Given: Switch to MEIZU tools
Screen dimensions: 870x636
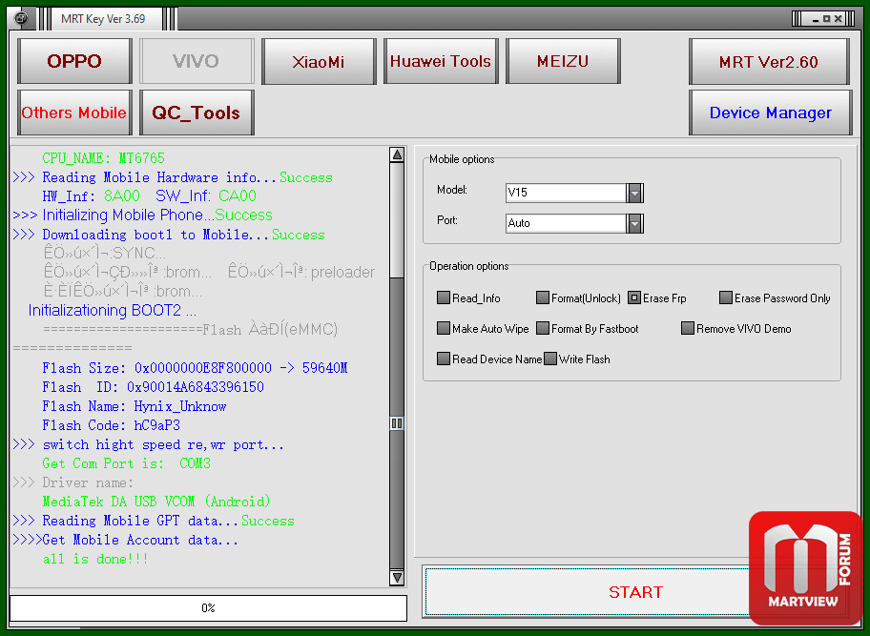Looking at the screenshot, I should [563, 61].
